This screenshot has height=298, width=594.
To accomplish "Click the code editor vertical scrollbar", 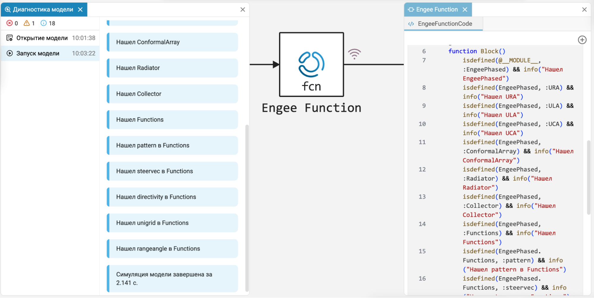I will pyautogui.click(x=589, y=177).
